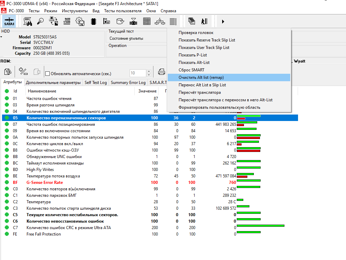Decrease the refresh interval with down arrow
This screenshot has width=346, height=260.
click(149, 75)
